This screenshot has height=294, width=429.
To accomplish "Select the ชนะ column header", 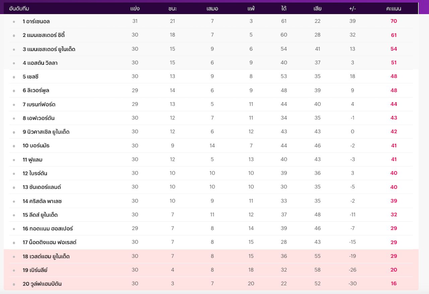I will 172,9.
